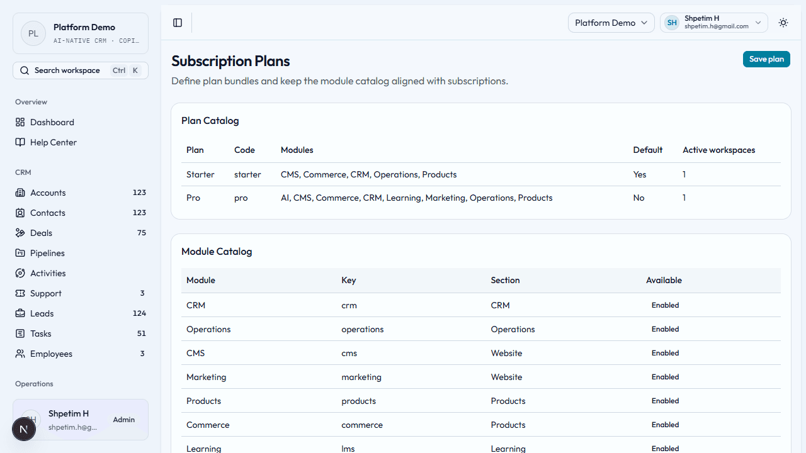Open the Deals section
Screen dimensions: 806x453
coord(41,233)
